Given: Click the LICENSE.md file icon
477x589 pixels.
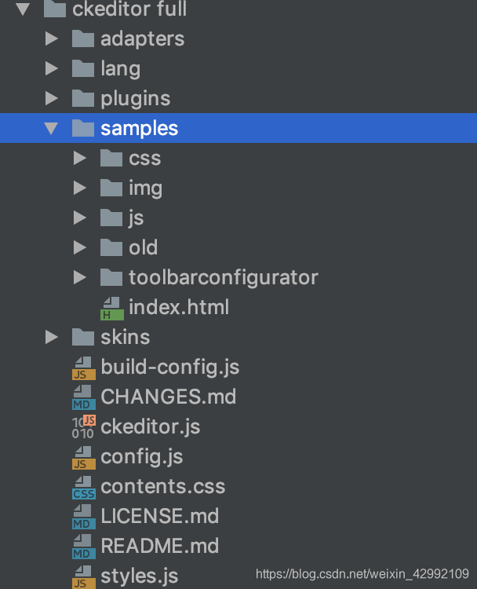Looking at the screenshot, I should (84, 517).
